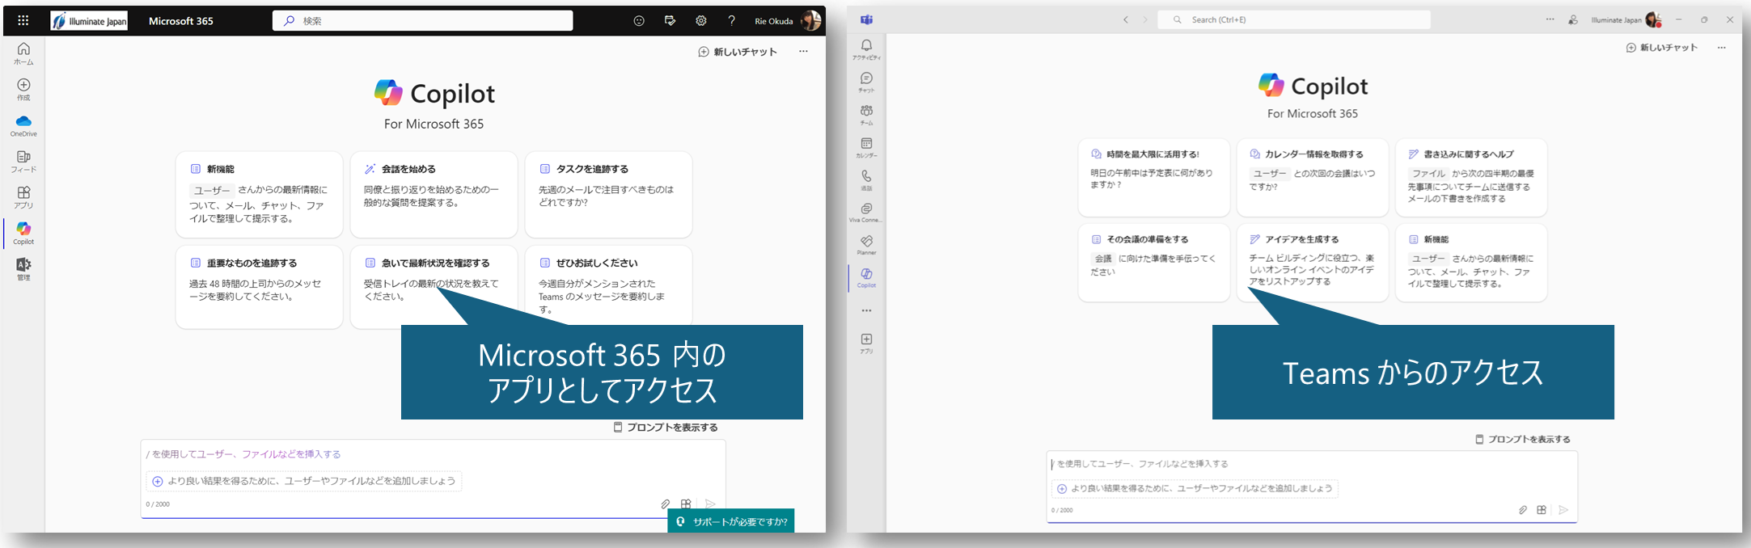1751x548 pixels.
Task: Open チャット in Teams sidebar
Action: pos(866,82)
